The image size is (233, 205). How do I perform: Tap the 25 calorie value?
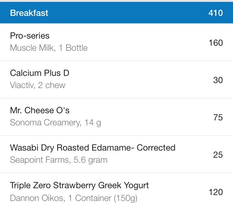[218, 155]
